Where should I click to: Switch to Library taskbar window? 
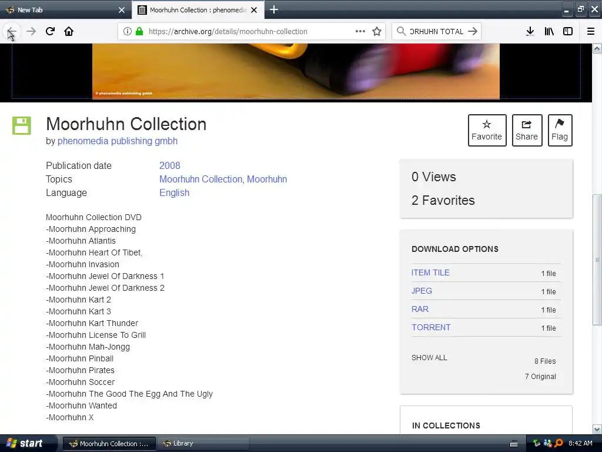pos(203,444)
